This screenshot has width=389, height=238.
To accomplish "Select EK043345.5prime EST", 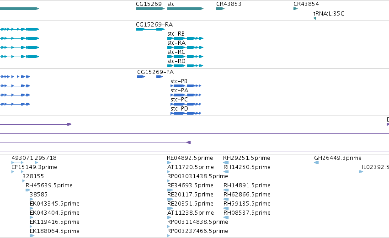I will coord(31,208).
